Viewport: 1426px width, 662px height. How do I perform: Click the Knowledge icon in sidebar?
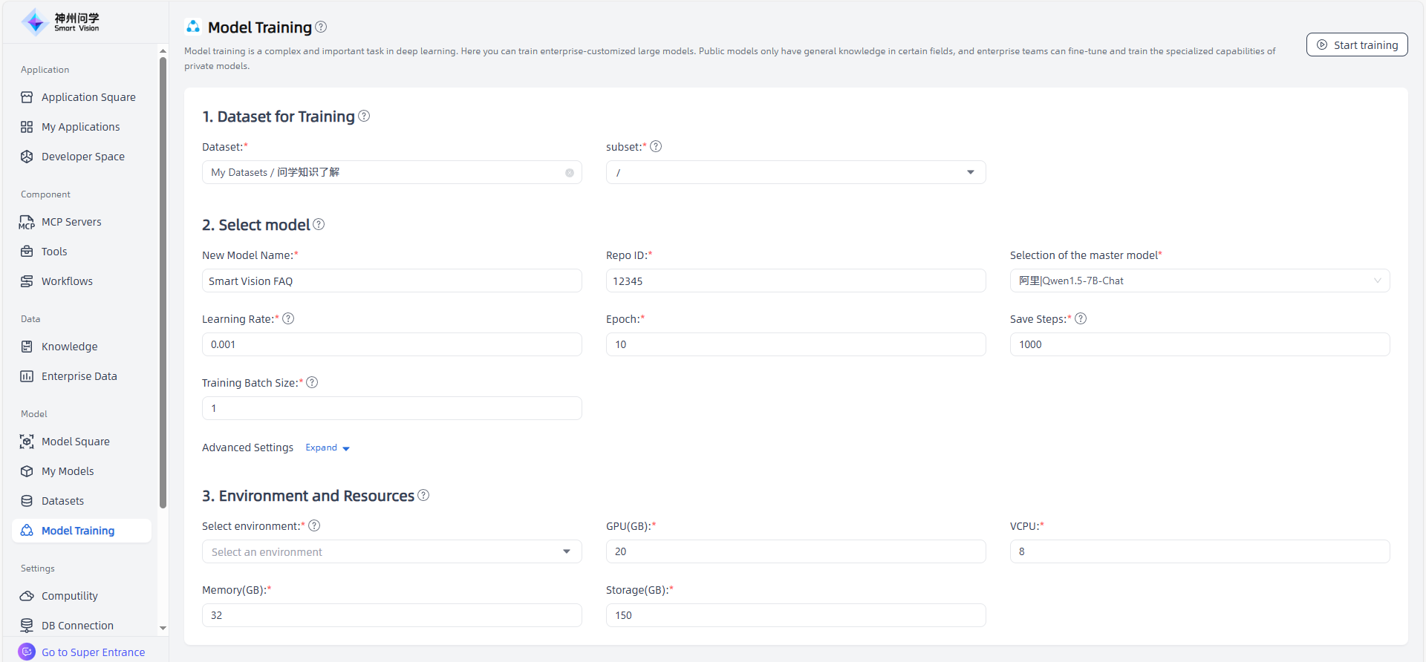(x=27, y=347)
